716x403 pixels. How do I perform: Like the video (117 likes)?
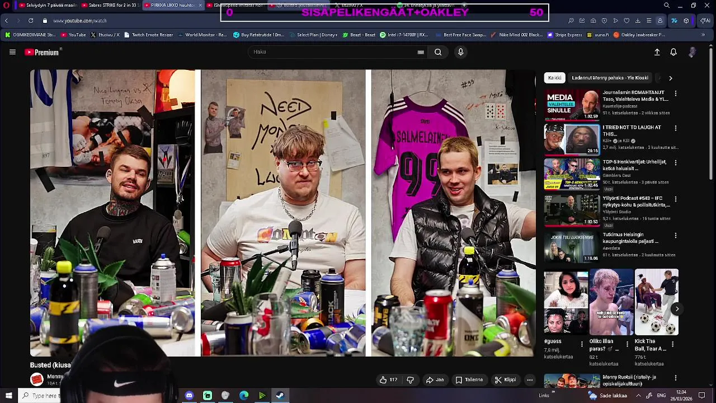[x=388, y=379]
